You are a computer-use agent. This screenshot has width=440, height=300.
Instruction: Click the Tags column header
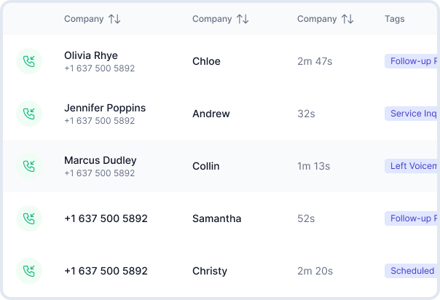click(x=395, y=19)
